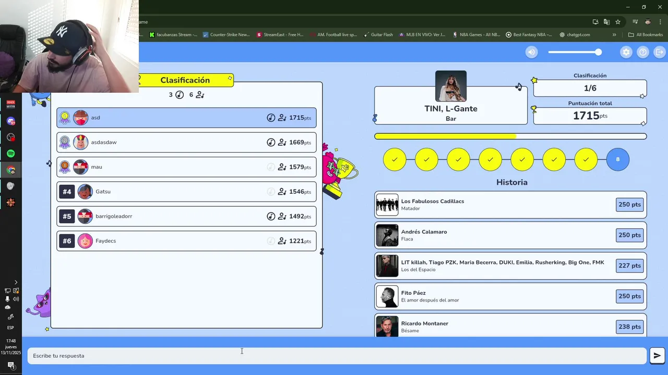The height and width of the screenshot is (375, 668).
Task: Click the Clasificación 1/6 ranking box
Action: pos(590,88)
